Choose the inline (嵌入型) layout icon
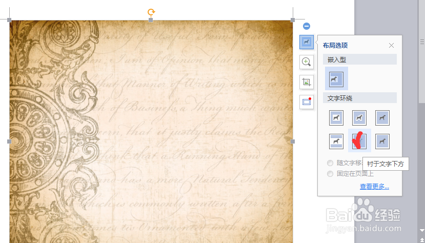This screenshot has height=243, width=425. 336,79
